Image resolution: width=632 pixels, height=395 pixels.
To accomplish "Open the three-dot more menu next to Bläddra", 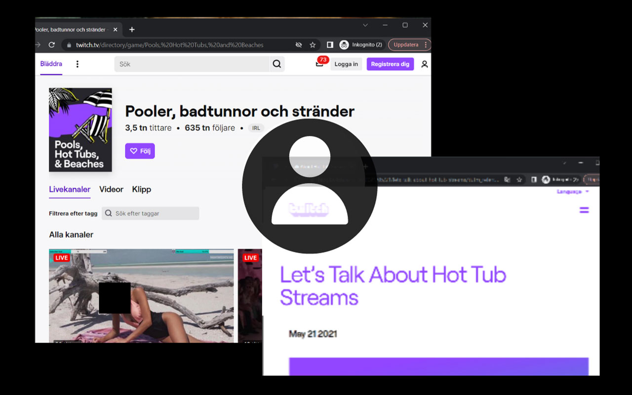I will [x=78, y=64].
